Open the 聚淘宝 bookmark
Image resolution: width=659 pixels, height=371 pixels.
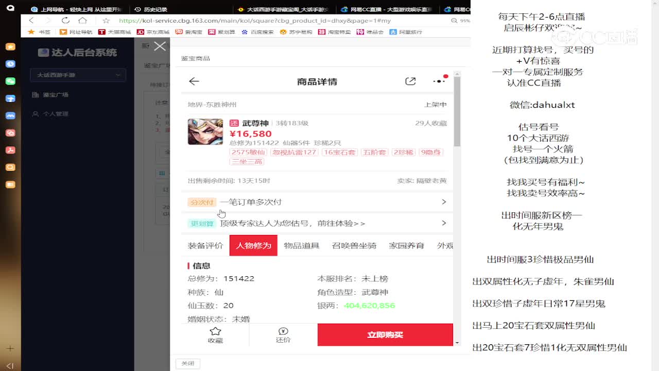click(189, 32)
